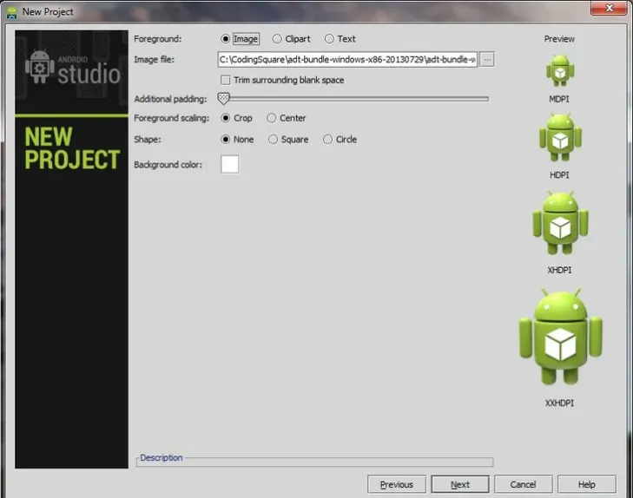Click the XXHDPI label text

[x=559, y=403]
